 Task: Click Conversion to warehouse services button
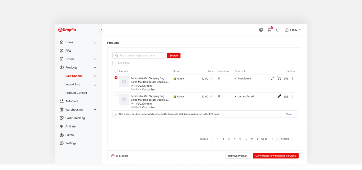coord(275,156)
